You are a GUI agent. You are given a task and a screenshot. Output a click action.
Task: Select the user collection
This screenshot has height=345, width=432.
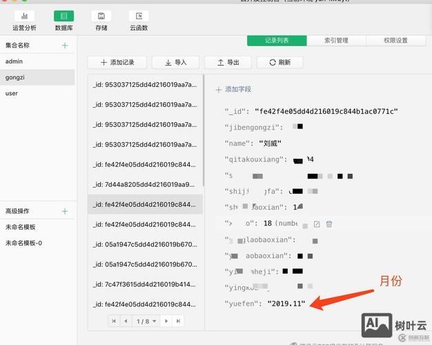[37, 93]
